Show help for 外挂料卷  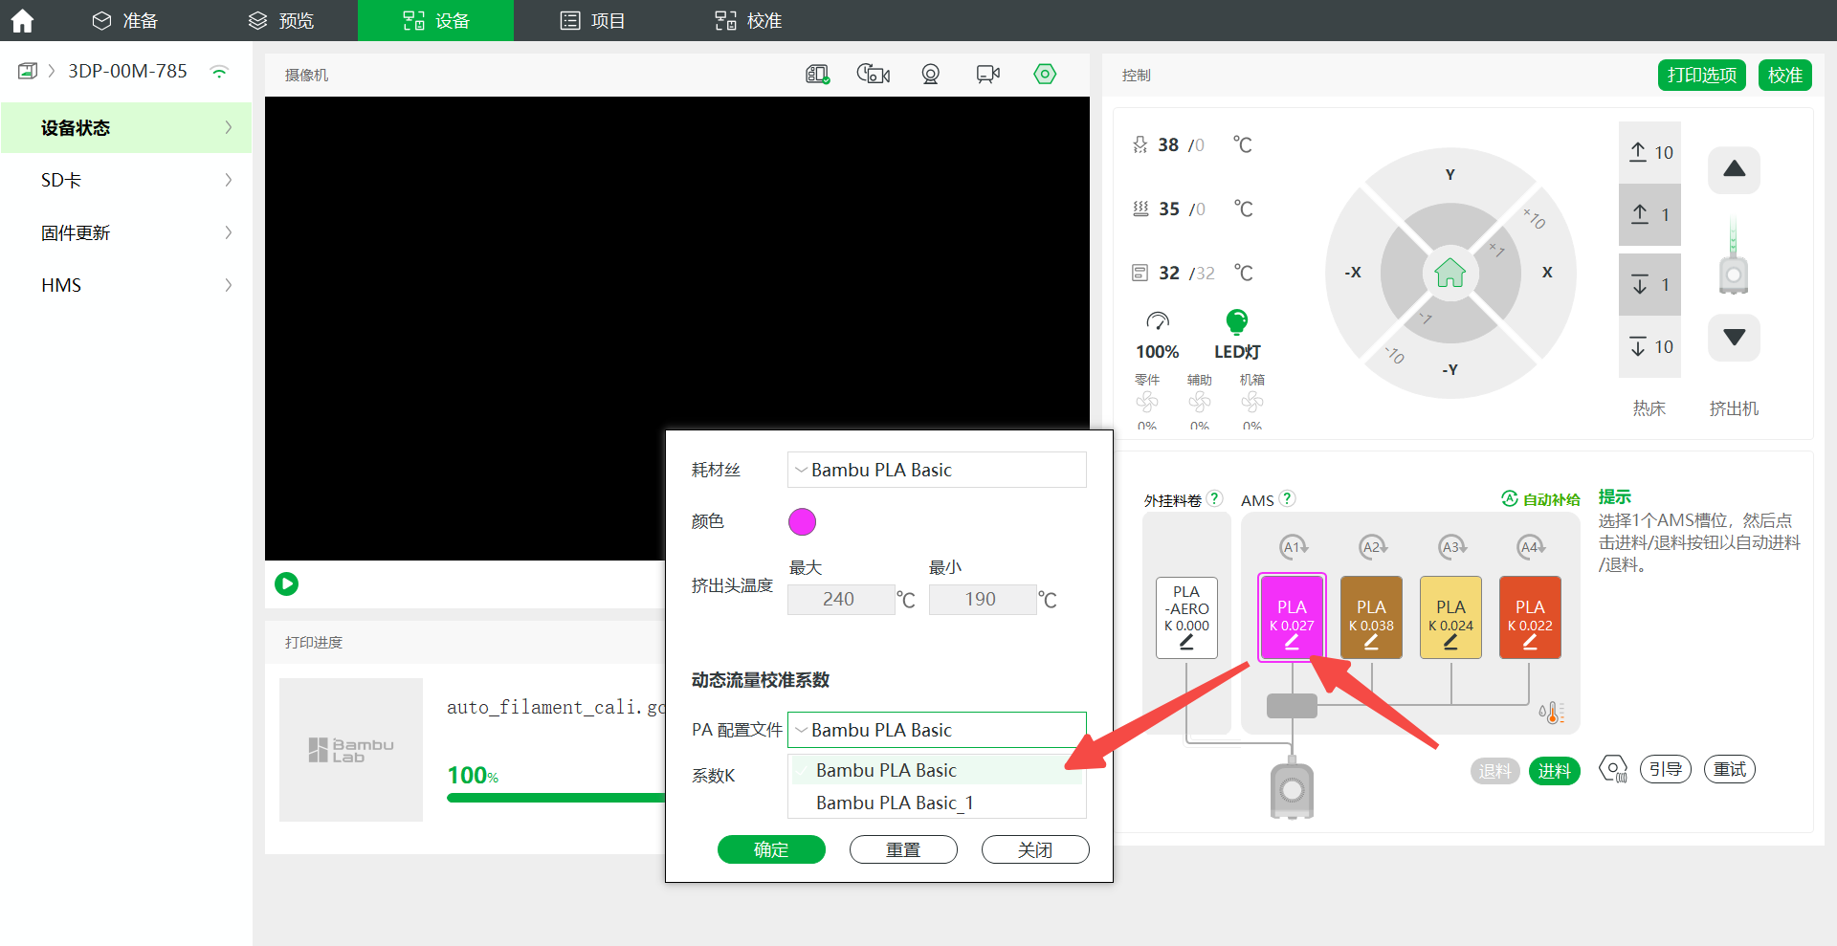1215,498
